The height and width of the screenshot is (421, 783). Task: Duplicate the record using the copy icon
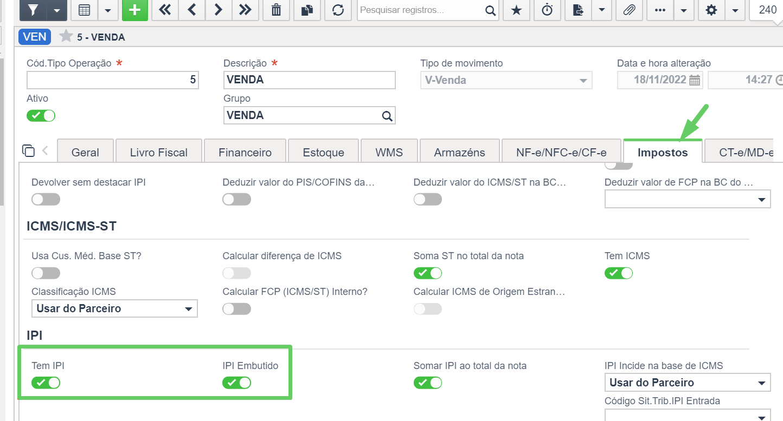click(x=307, y=10)
